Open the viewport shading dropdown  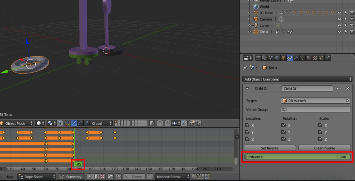pyautogui.click(x=40, y=123)
